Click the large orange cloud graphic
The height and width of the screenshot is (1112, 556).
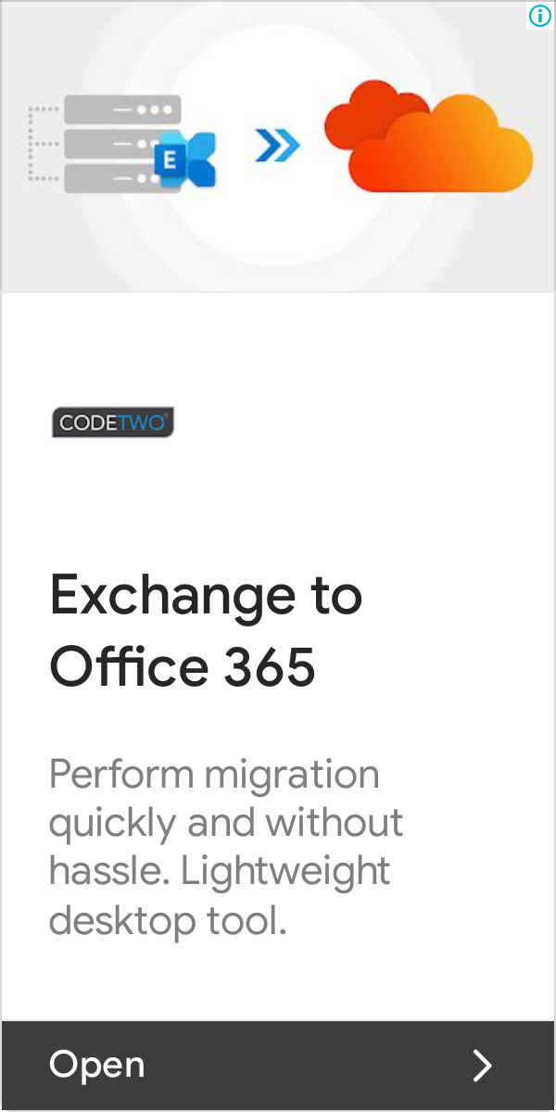point(440,144)
